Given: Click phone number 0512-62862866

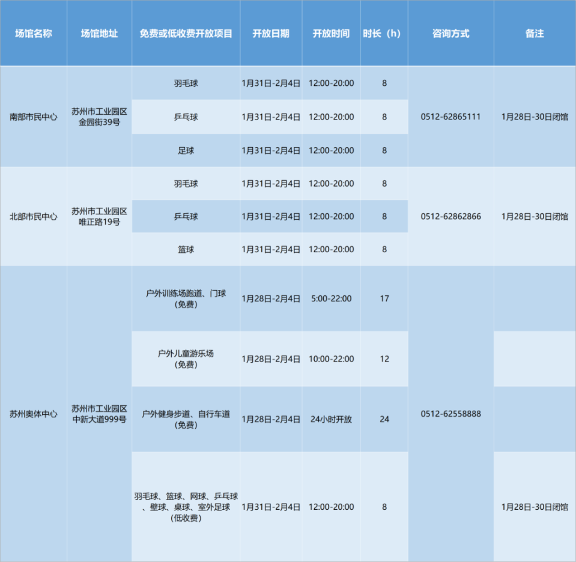Looking at the screenshot, I should coord(450,216).
